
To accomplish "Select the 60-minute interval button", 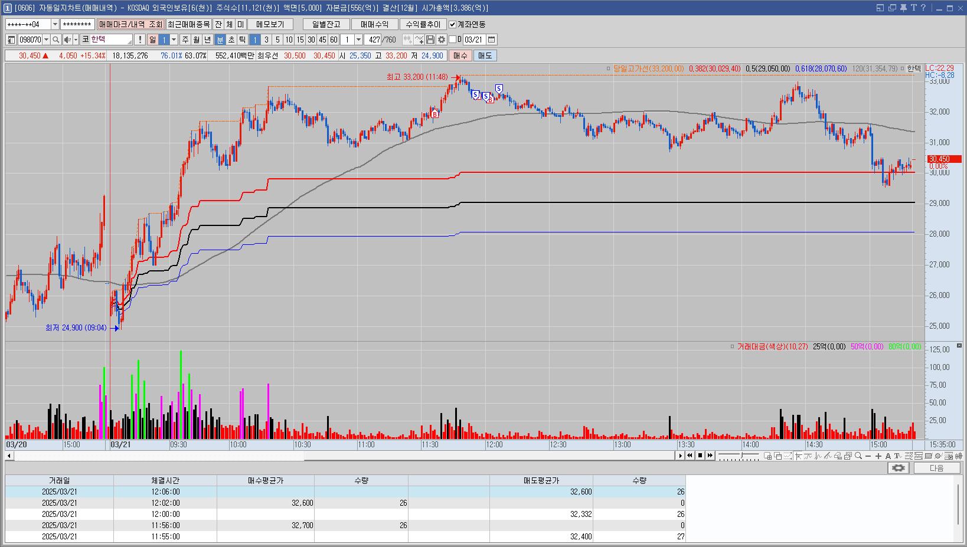I will pyautogui.click(x=334, y=40).
